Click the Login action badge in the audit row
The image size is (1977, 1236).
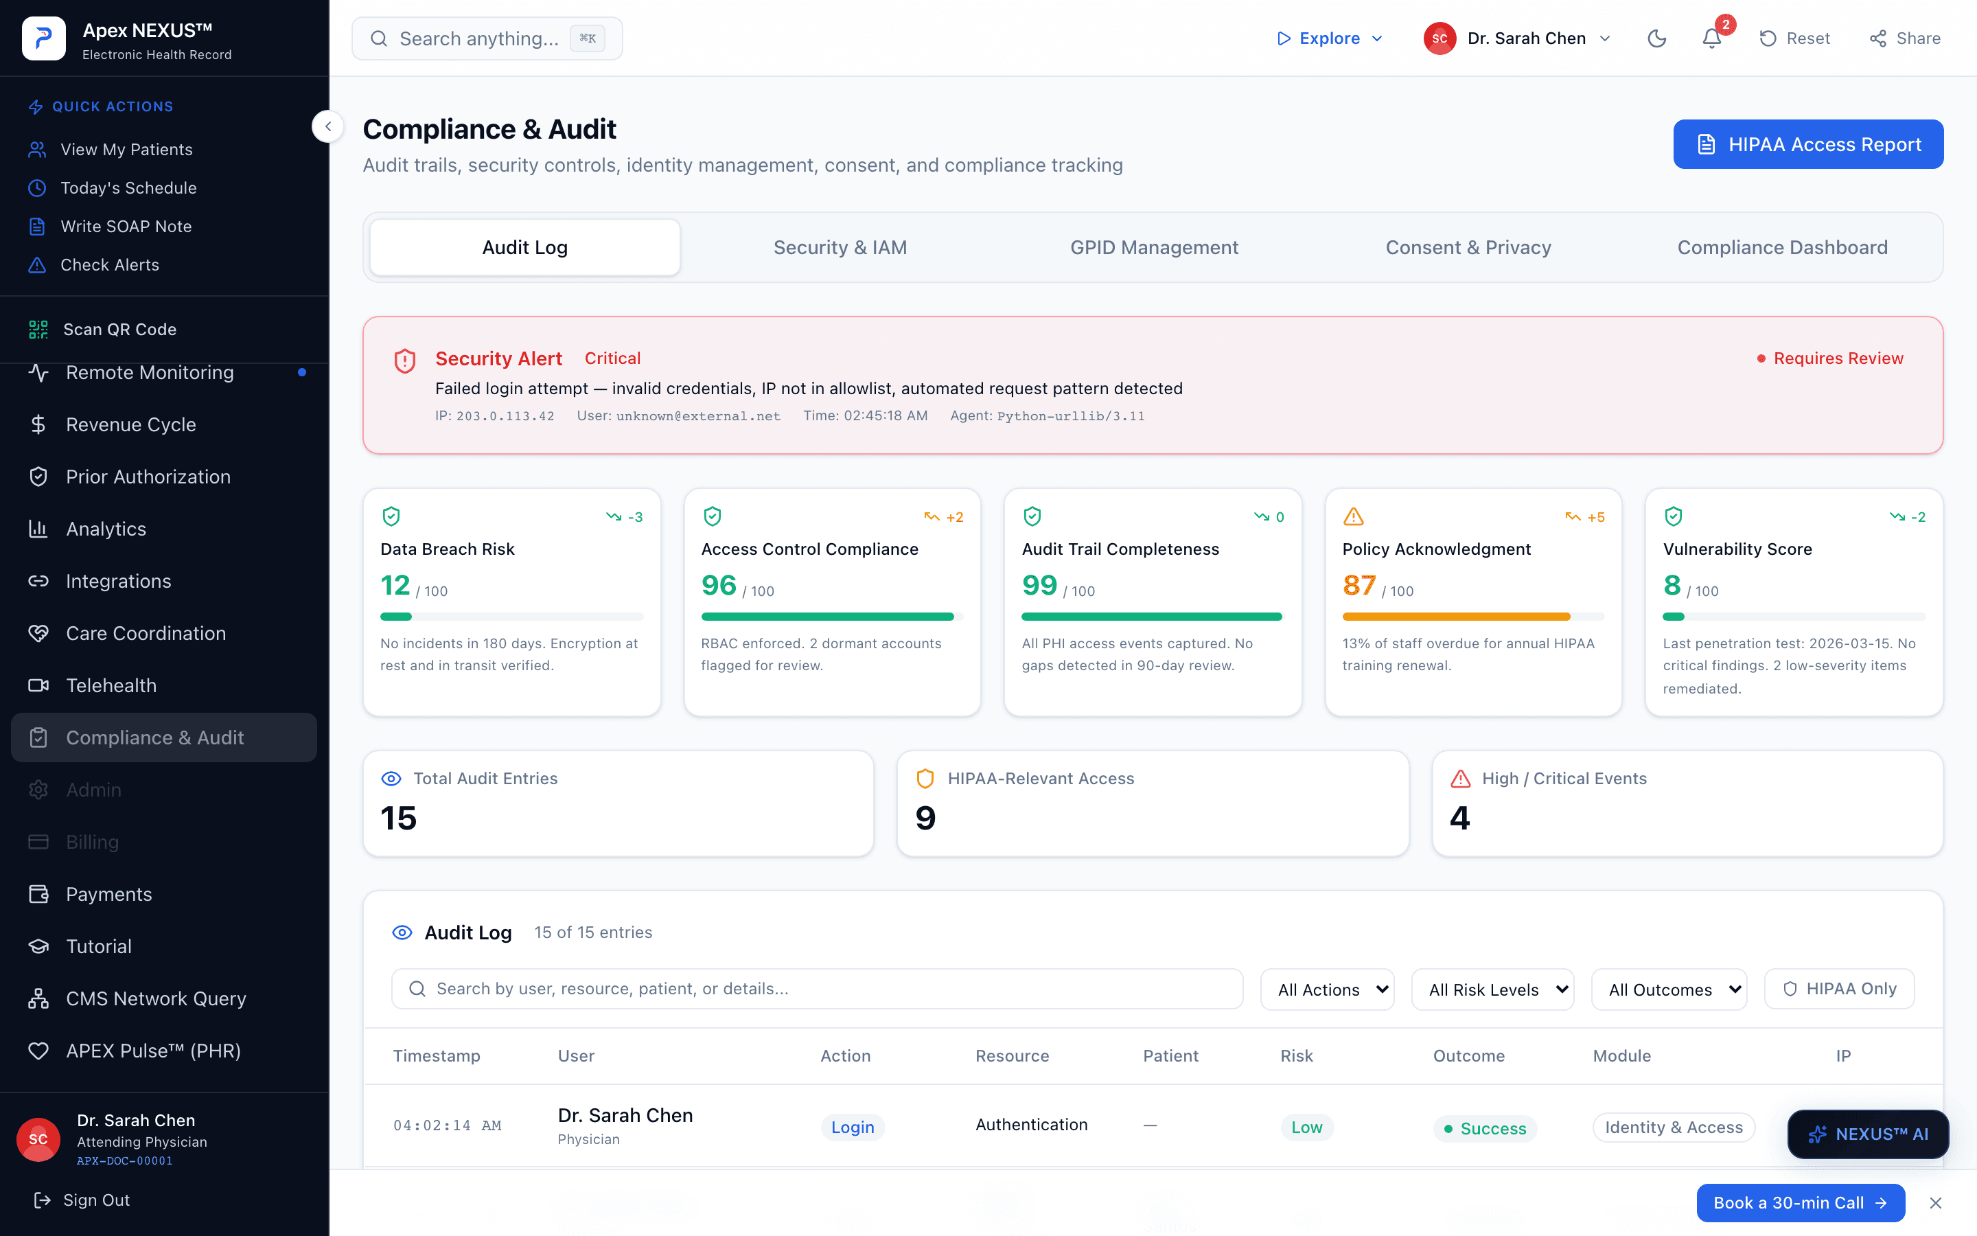852,1128
